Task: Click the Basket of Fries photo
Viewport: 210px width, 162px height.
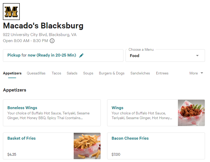Action: (87, 146)
